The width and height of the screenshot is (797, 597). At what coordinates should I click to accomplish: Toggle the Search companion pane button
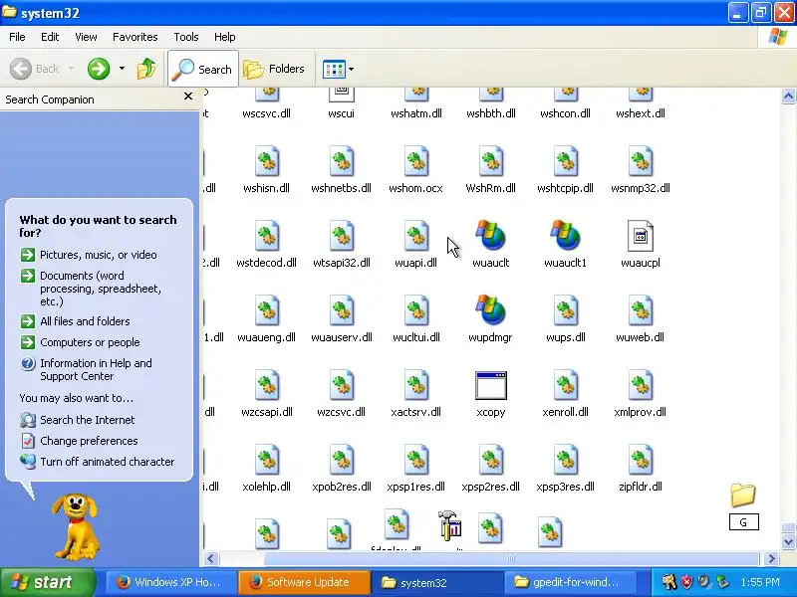pyautogui.click(x=203, y=69)
